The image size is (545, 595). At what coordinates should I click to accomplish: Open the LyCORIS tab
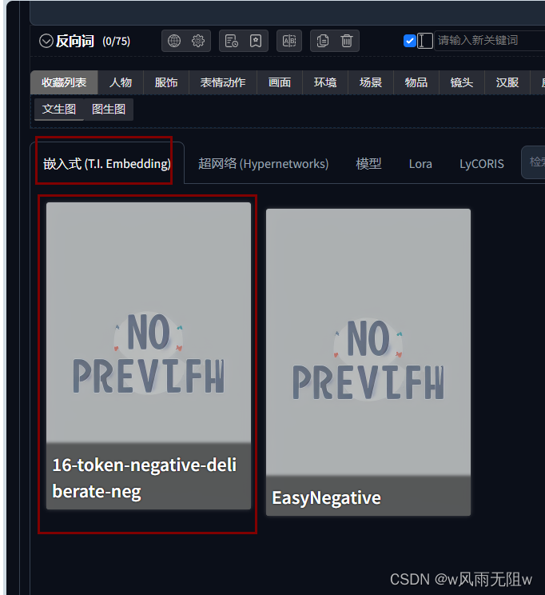[x=482, y=164]
